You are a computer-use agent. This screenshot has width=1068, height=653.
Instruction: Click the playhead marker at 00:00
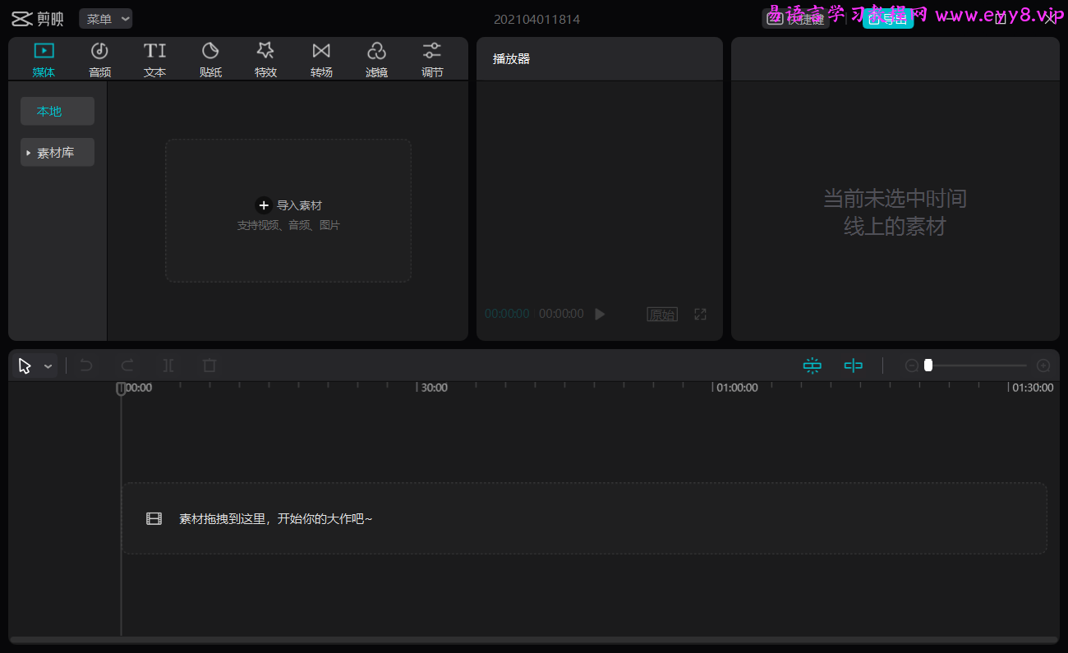click(x=121, y=389)
